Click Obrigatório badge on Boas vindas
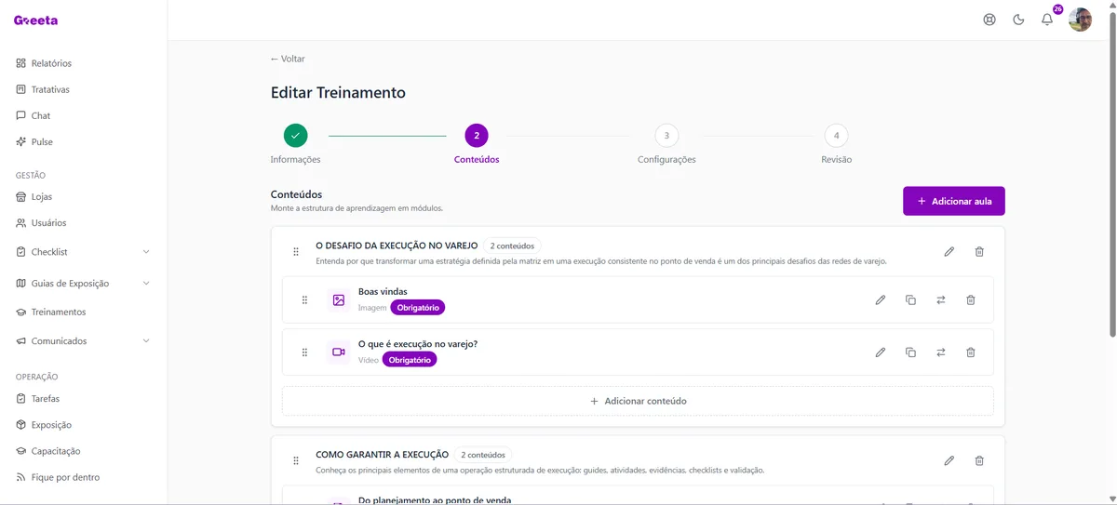The height and width of the screenshot is (505, 1117). click(x=418, y=308)
